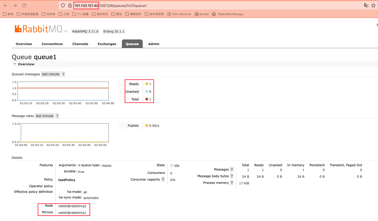Click the Erlang 25.1.1 version label
Image resolution: width=378 pixels, height=221 pixels.
point(114,31)
